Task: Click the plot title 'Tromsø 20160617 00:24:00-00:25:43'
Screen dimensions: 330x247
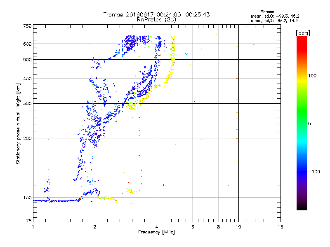Action: tap(156, 14)
